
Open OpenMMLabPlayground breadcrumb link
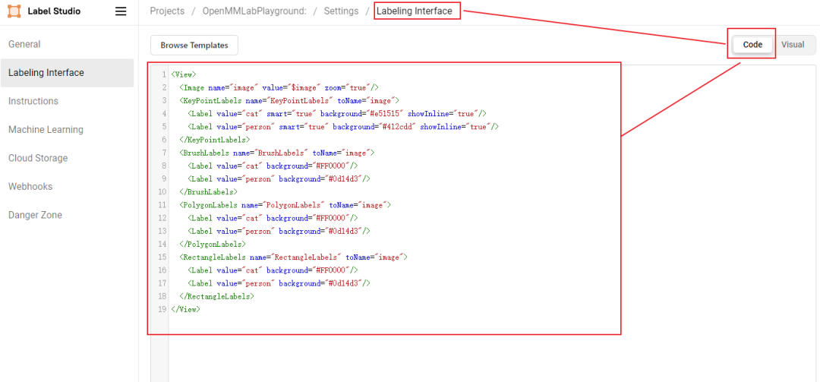pyautogui.click(x=254, y=11)
